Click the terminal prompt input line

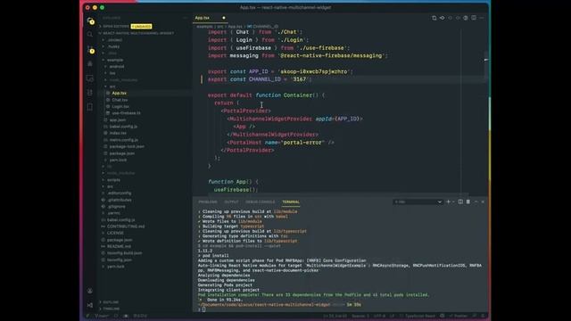coord(341,309)
